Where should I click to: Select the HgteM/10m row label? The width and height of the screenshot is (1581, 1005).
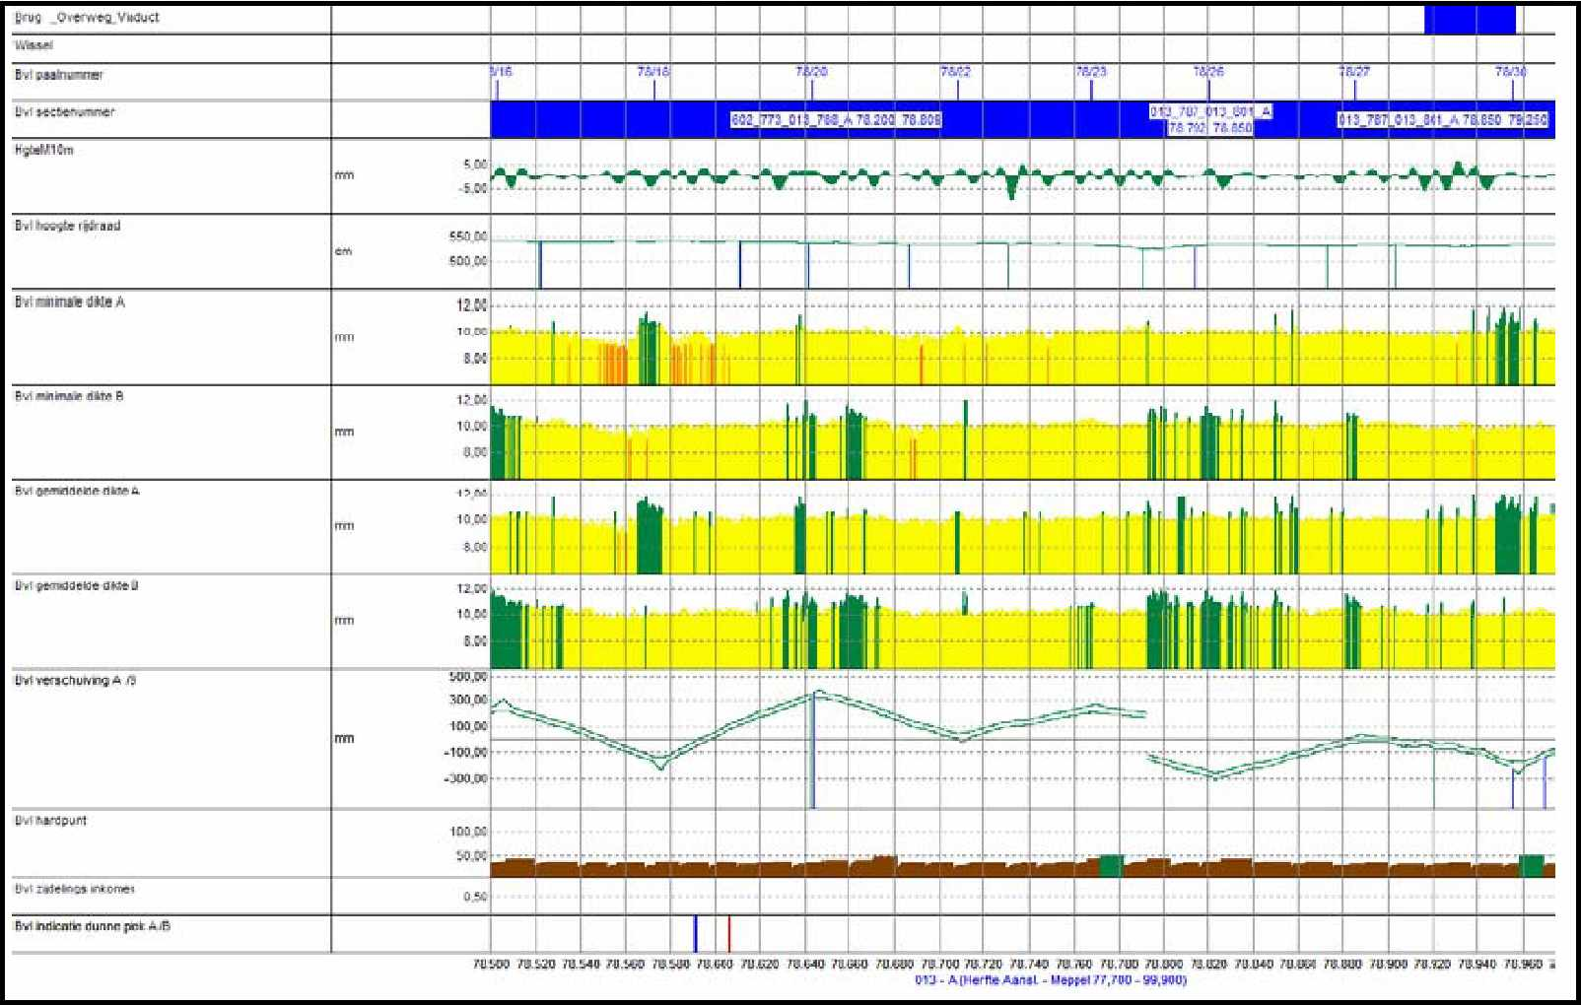pyautogui.click(x=43, y=151)
